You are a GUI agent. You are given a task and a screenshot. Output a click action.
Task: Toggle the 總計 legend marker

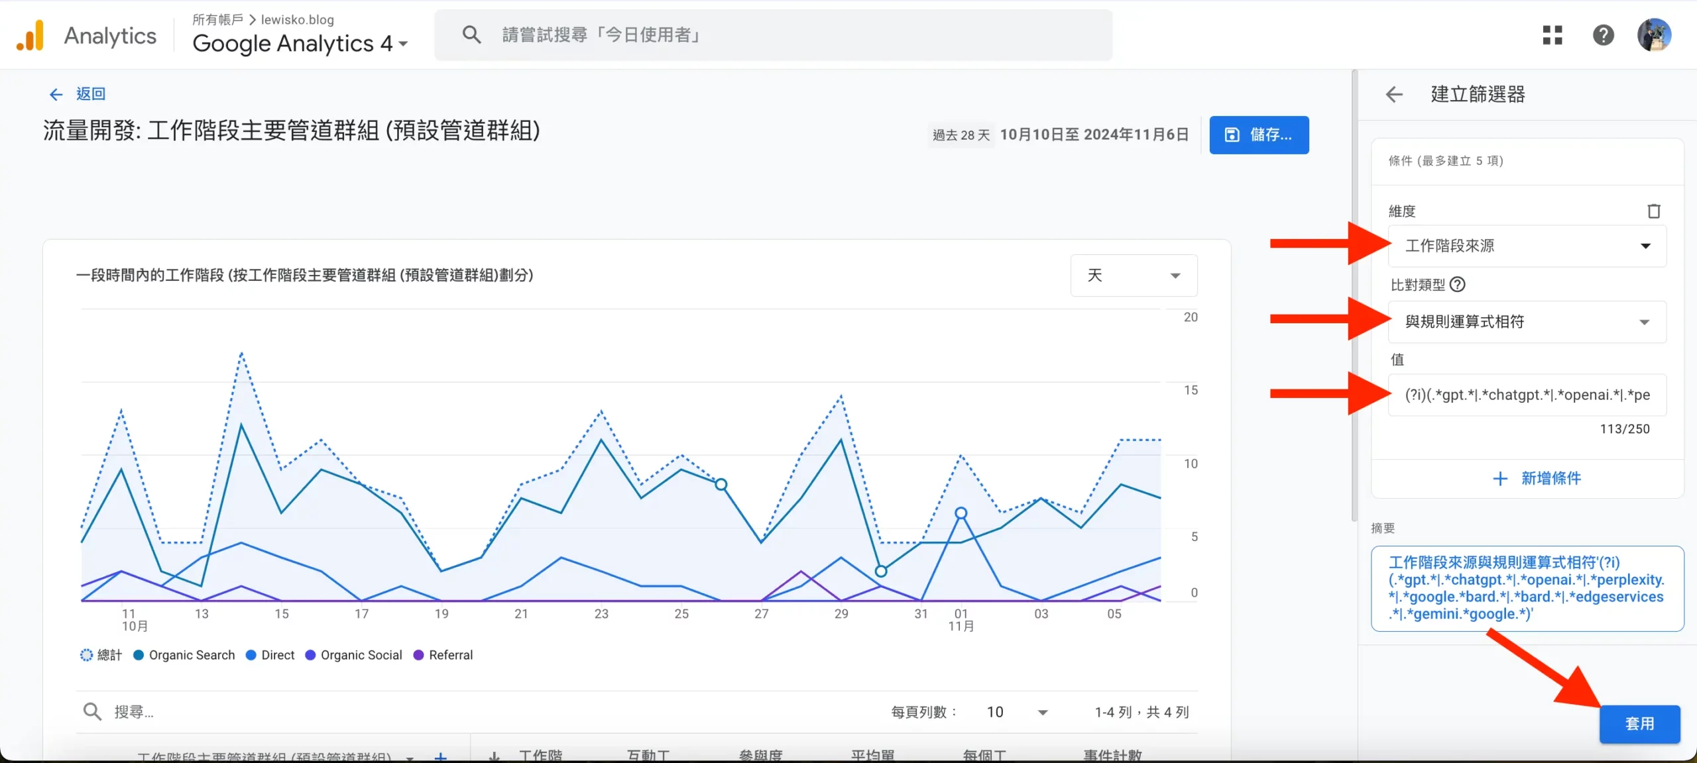[87, 655]
